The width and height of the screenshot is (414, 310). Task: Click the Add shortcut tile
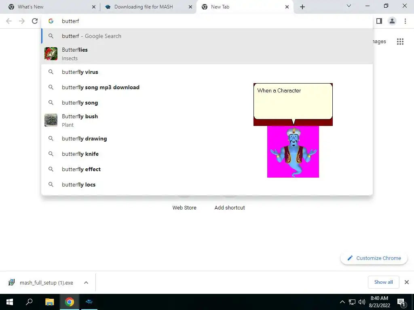point(230,207)
